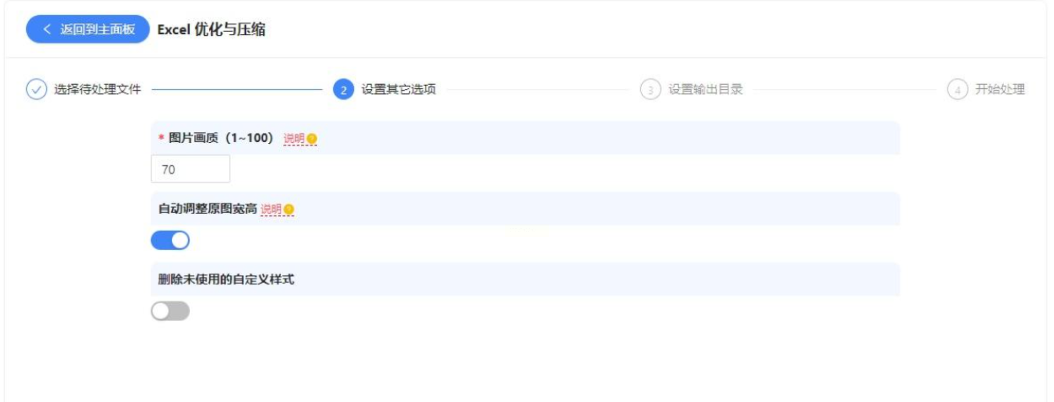Image resolution: width=1054 pixels, height=402 pixels.
Task: Click step 4 circle icon for 开始处理
Action: [957, 89]
